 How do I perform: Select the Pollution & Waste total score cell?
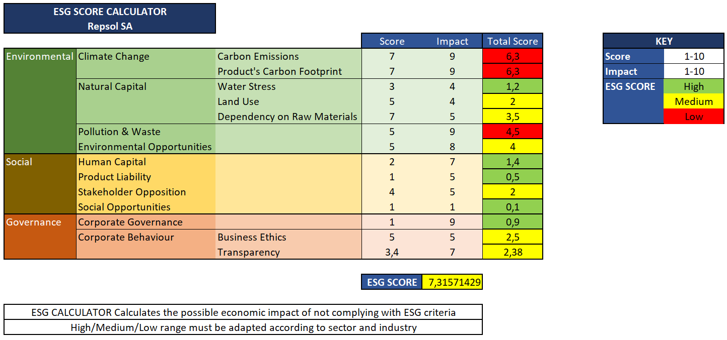click(512, 132)
